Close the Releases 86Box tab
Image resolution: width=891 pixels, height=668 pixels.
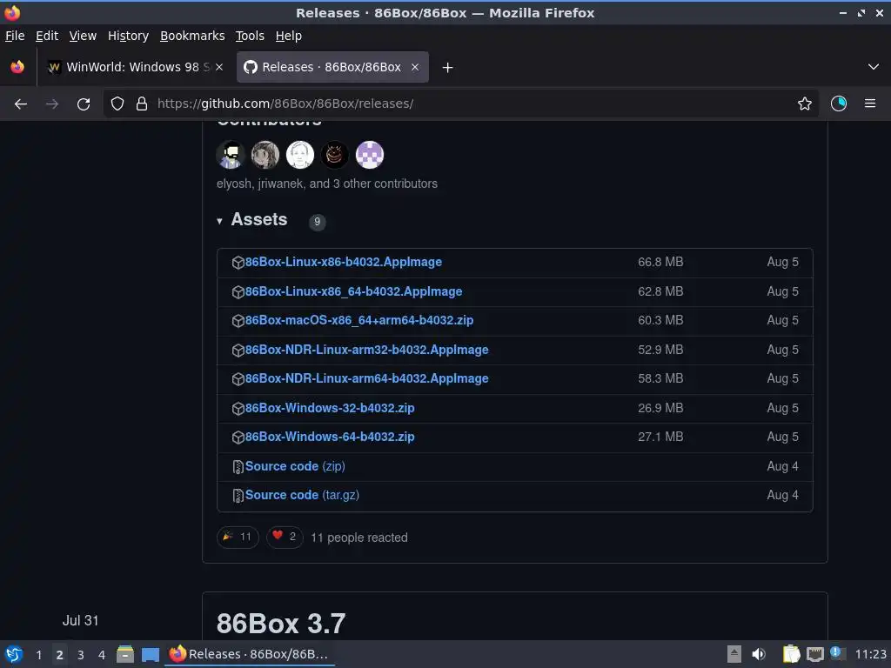415,67
